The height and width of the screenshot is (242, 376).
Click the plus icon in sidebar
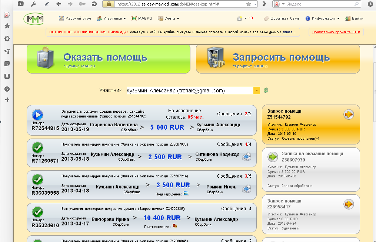pyautogui.click(x=7, y=99)
